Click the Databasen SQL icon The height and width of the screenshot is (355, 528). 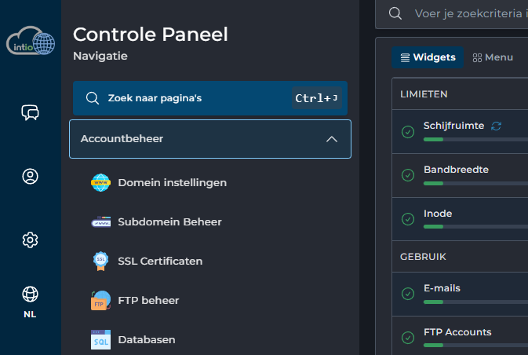click(101, 340)
